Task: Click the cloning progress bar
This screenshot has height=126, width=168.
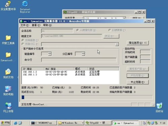Action: tap(87, 97)
